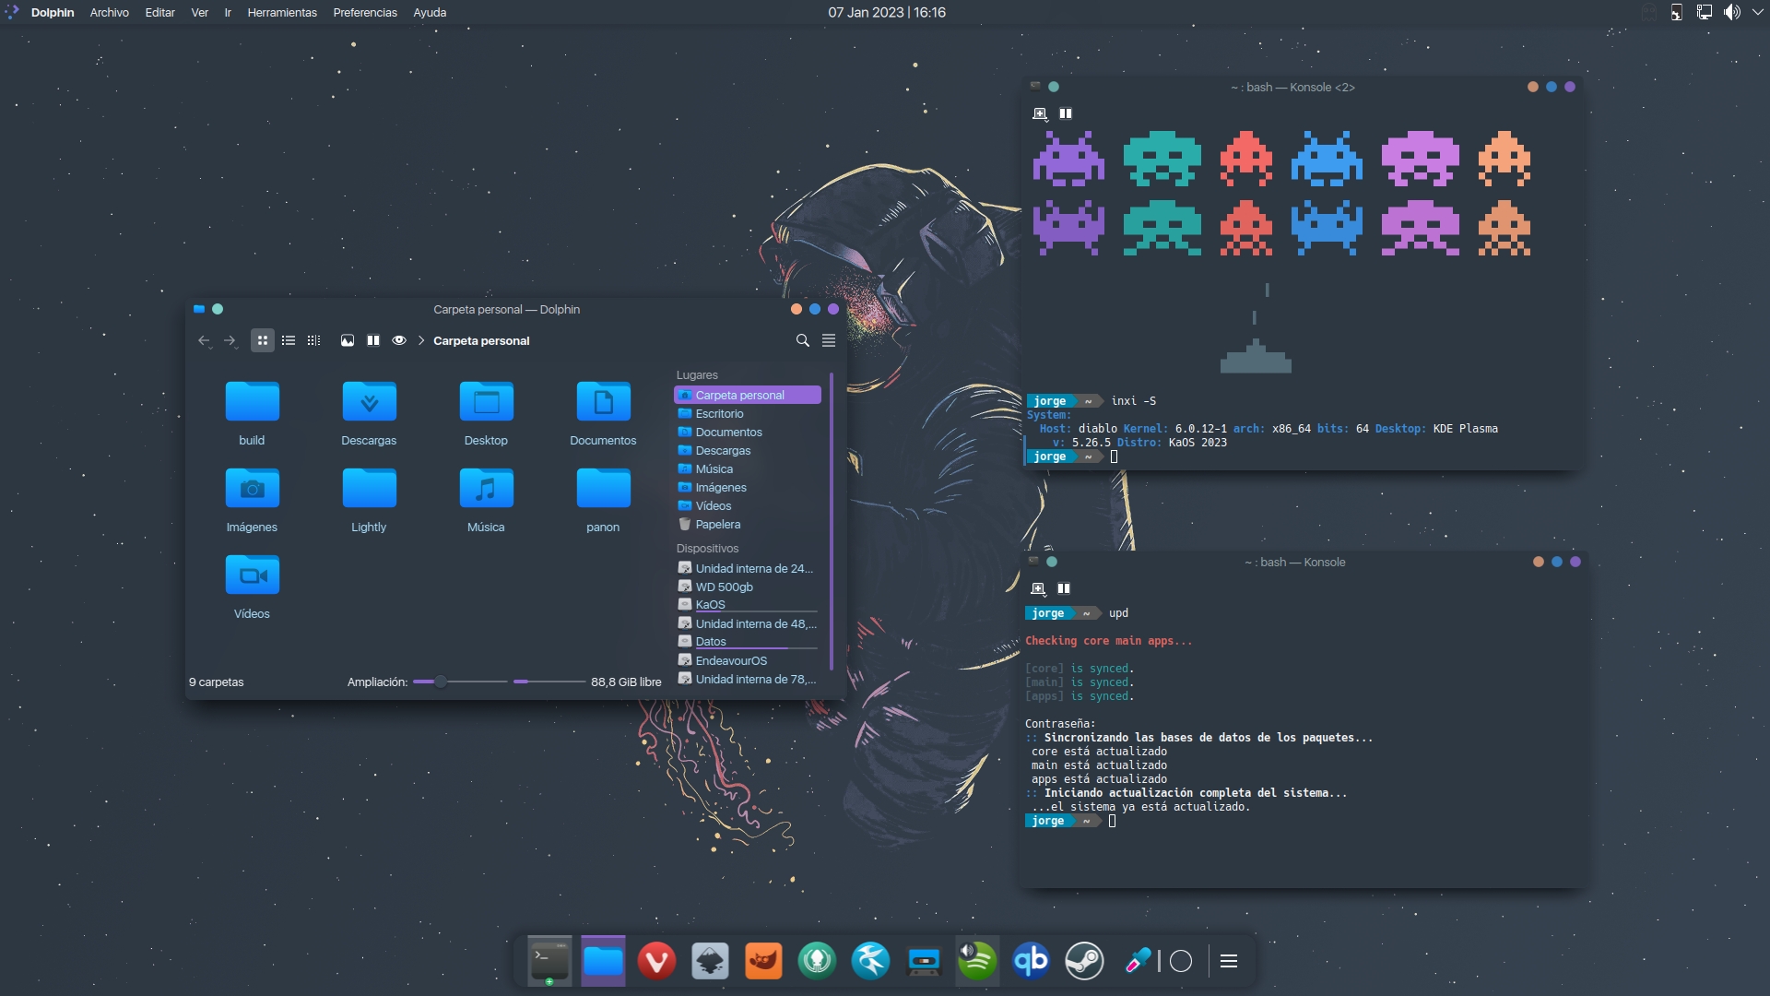This screenshot has width=1770, height=996.
Task: Open the Archivo menu
Action: click(110, 12)
